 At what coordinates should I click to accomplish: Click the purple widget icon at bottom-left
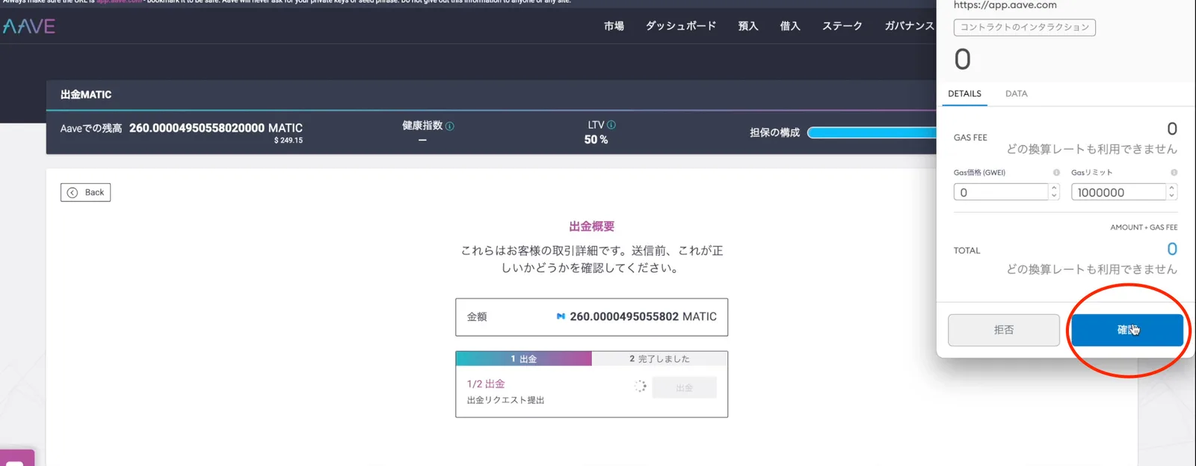click(17, 458)
